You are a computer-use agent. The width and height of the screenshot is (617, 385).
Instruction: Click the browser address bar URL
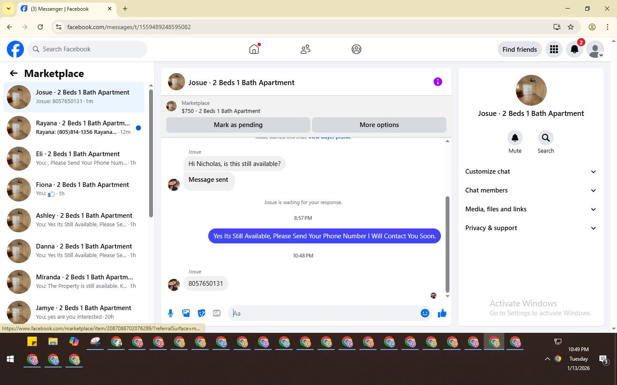click(x=129, y=27)
